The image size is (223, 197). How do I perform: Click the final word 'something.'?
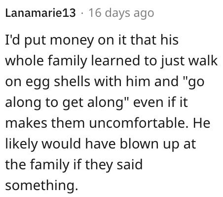coord(41,186)
